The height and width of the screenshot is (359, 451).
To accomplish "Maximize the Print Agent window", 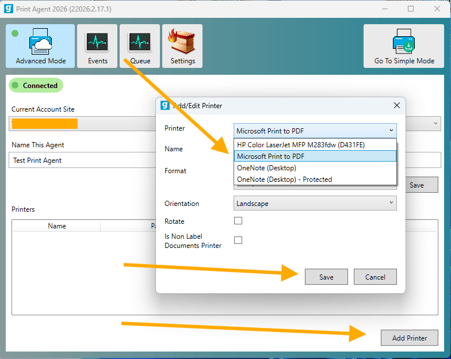I will [x=411, y=9].
